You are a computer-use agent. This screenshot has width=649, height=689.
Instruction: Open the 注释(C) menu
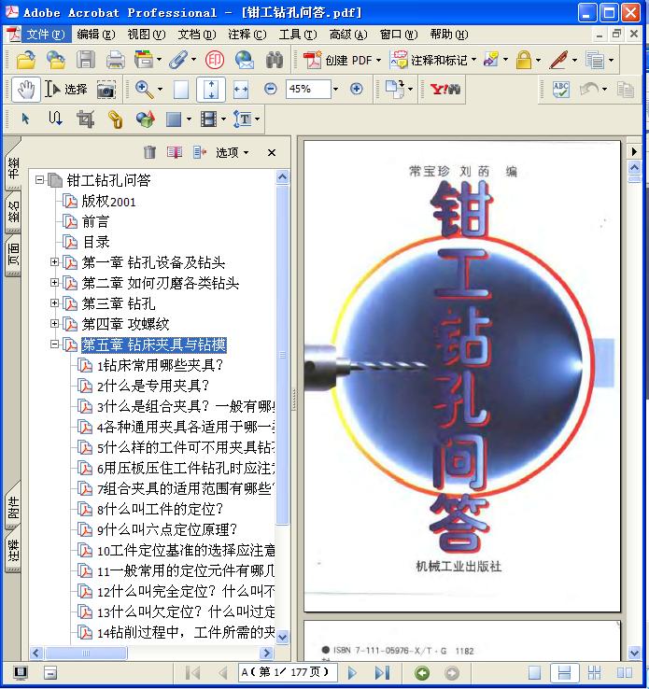(x=247, y=35)
